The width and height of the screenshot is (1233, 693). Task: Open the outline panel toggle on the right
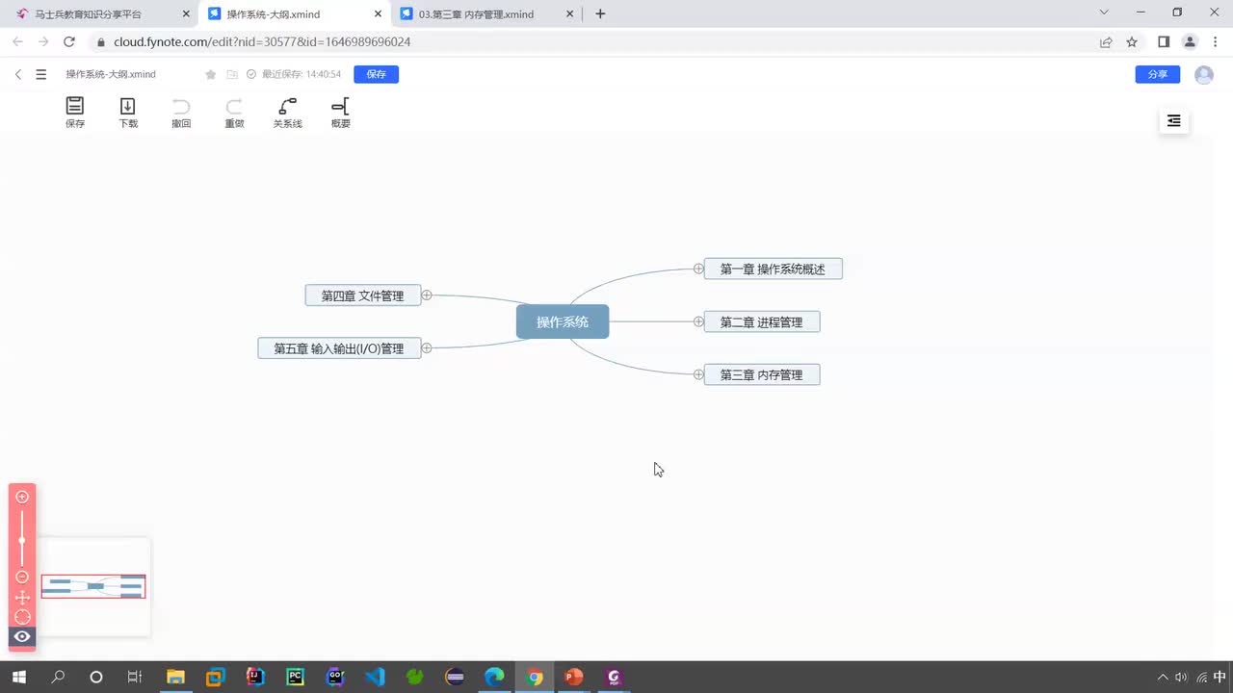pos(1173,121)
